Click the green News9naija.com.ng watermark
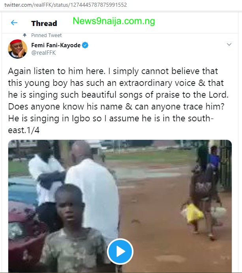The height and width of the screenshot is (273, 242). point(114,20)
